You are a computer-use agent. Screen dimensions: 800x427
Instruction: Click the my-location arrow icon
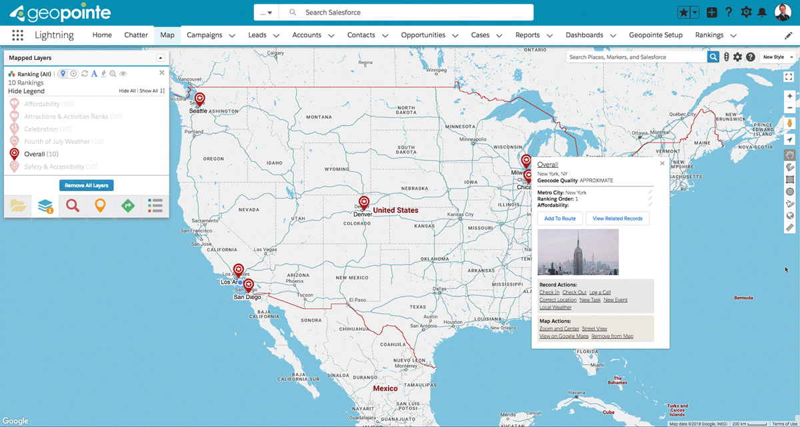point(789,140)
